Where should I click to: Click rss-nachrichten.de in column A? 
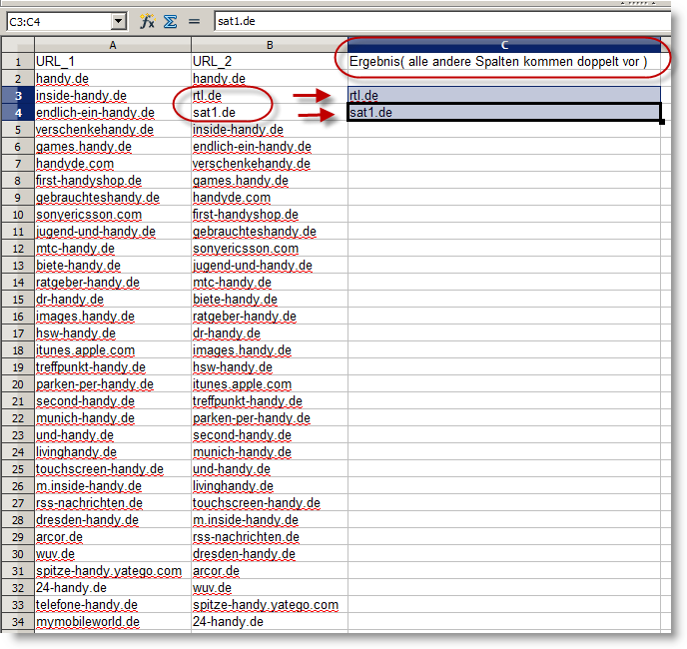click(113, 503)
